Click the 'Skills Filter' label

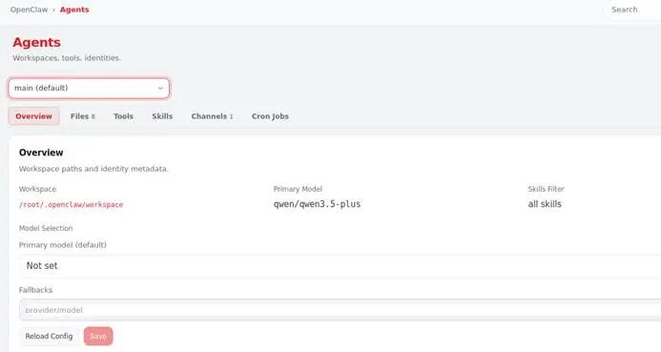click(x=546, y=189)
